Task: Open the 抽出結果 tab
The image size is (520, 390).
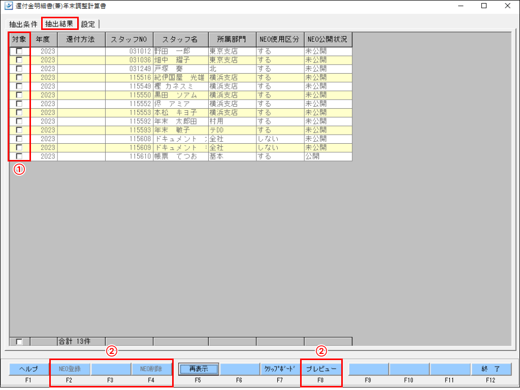Action: click(59, 24)
